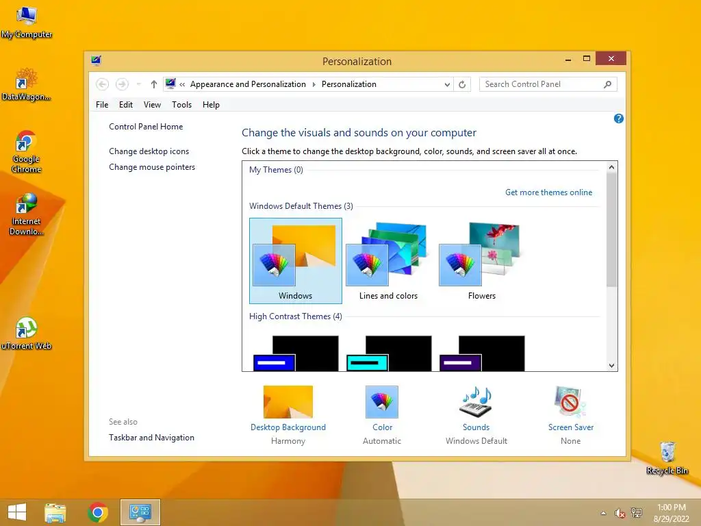Click the Windows Default Themes (3) heading
This screenshot has height=526, width=701.
point(301,205)
